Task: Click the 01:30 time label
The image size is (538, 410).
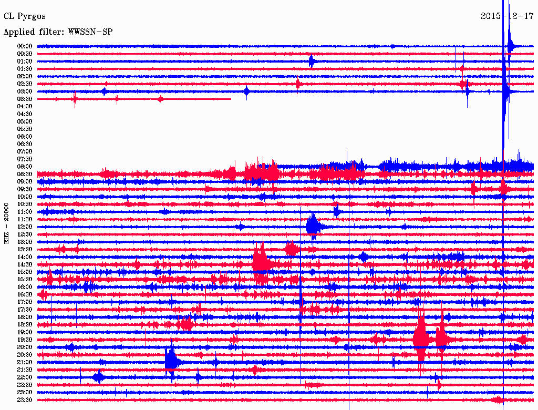Action: (x=25, y=69)
